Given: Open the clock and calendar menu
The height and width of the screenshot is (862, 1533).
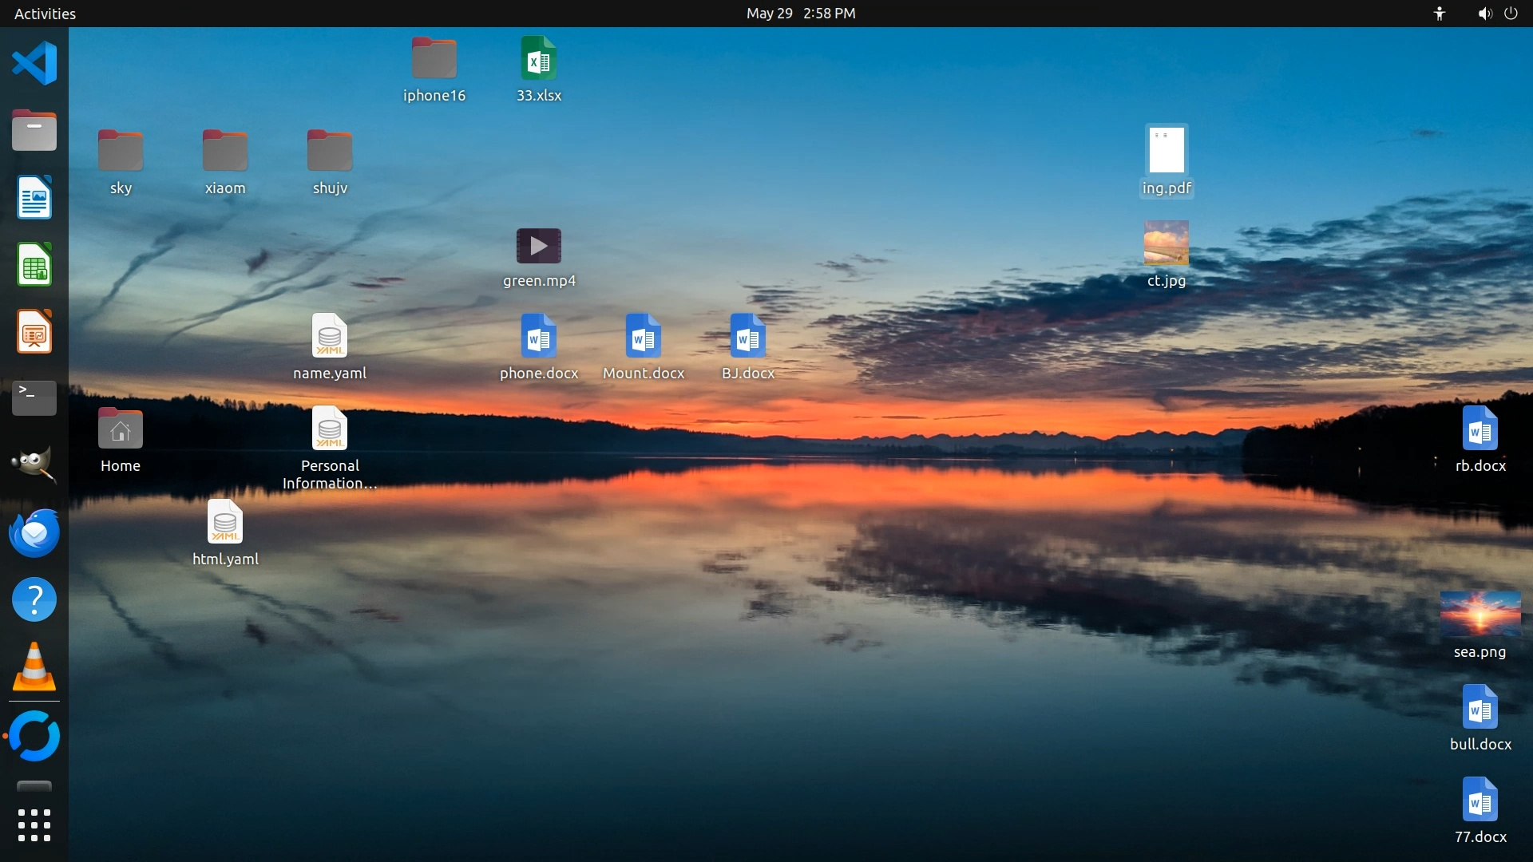Looking at the screenshot, I should 800,14.
